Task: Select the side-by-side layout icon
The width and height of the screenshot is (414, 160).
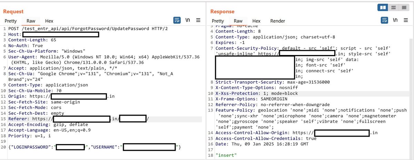Action: coord(383,8)
